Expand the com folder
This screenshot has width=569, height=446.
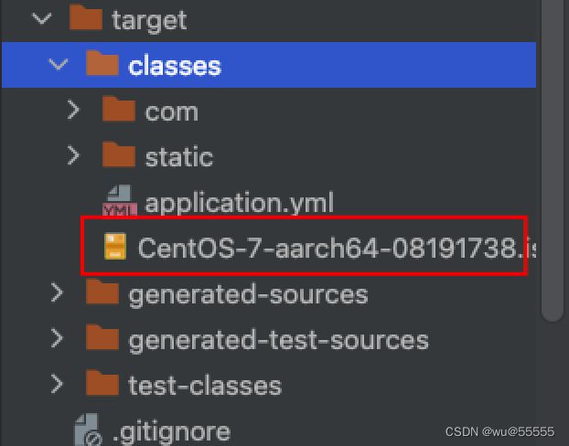(x=76, y=111)
